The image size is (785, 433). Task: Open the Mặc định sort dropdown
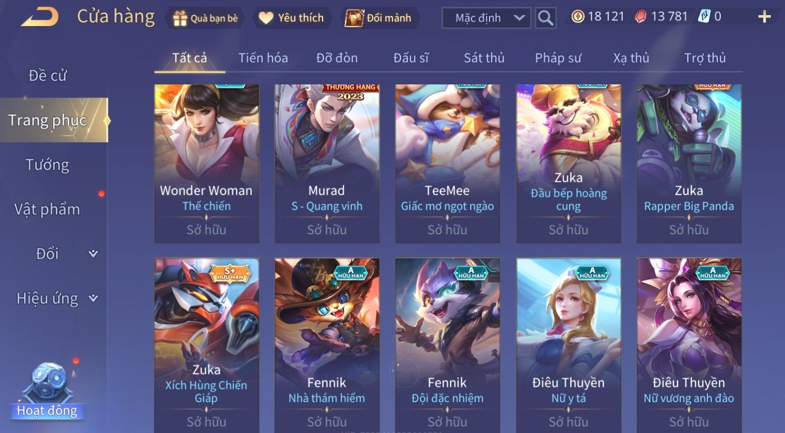tap(486, 18)
